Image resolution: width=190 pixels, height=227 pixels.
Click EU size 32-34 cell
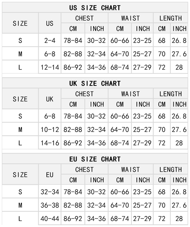coord(50,192)
